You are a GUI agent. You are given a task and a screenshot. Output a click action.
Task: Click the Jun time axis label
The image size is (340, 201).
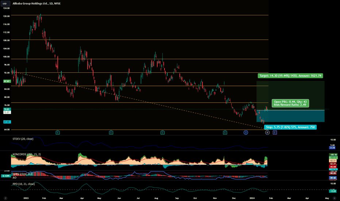click(x=119, y=198)
